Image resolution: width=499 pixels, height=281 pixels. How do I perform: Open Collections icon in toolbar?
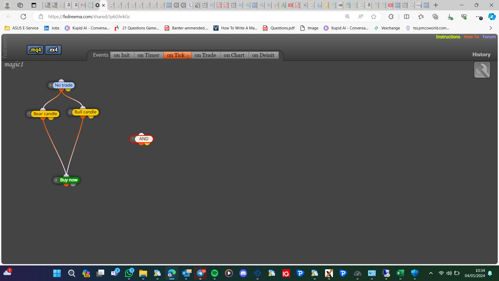(x=435, y=17)
